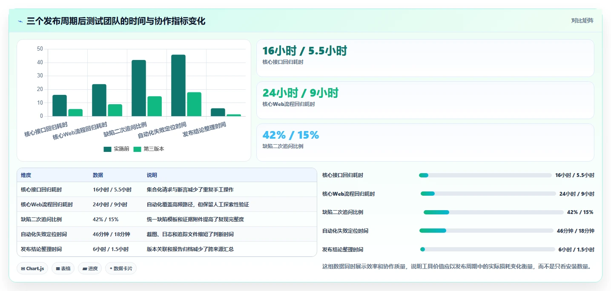The width and height of the screenshot is (611, 291).
Task: Open the 对比矩阵 link
Action: tap(582, 20)
